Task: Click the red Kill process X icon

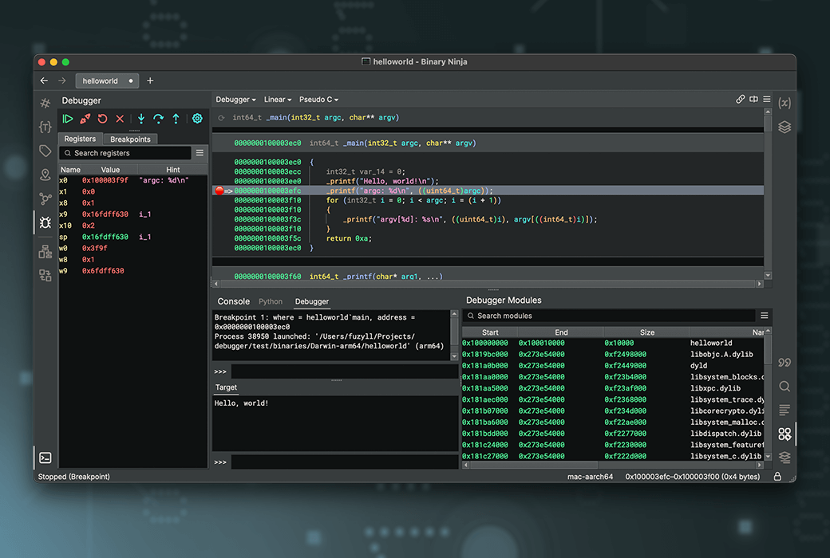Action: tap(120, 119)
